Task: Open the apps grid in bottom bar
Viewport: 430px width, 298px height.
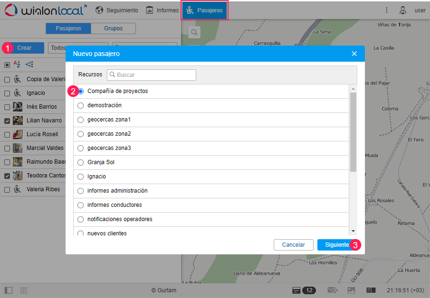Action: tap(24, 290)
